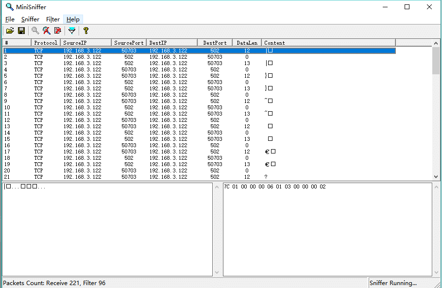This screenshot has height=288, width=442.
Task: Click the grayed-out start sniffing magnifier icon
Action: [35, 31]
